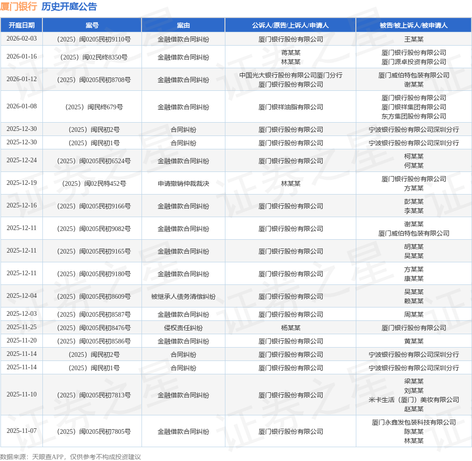Click defendant 康某某

413,278
